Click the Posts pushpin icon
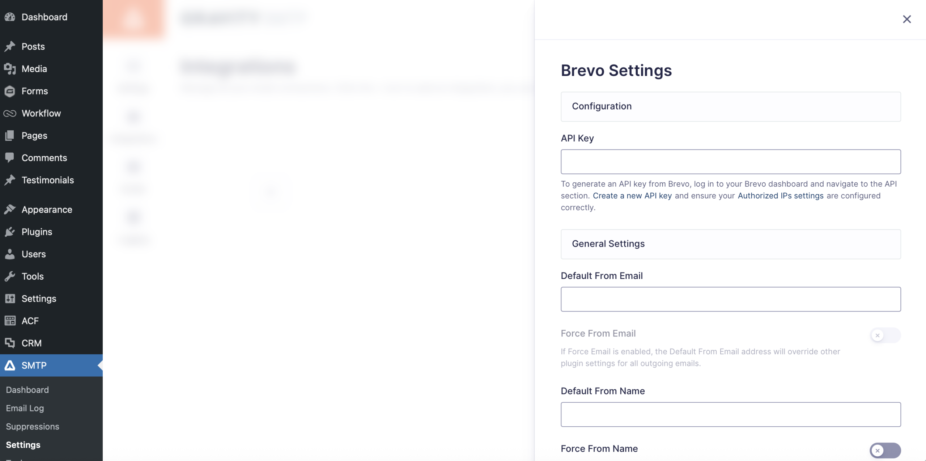The image size is (926, 461). tap(10, 47)
